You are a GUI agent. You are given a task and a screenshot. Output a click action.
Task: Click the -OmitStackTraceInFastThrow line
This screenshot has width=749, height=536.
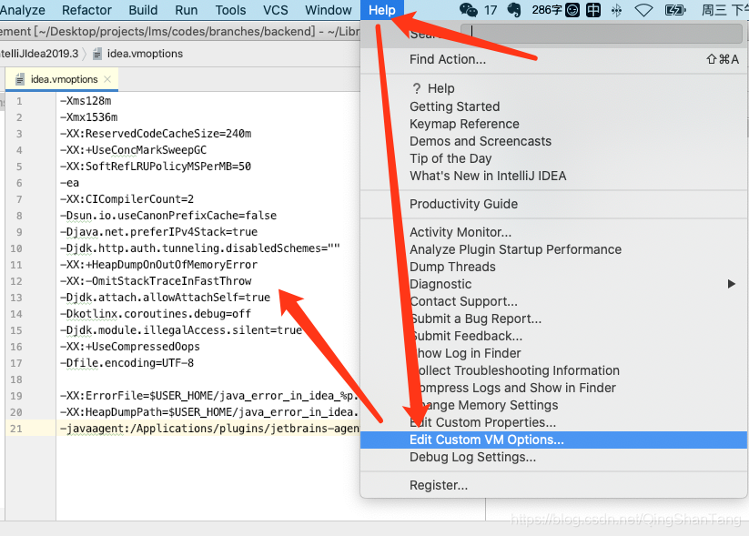pos(156,281)
